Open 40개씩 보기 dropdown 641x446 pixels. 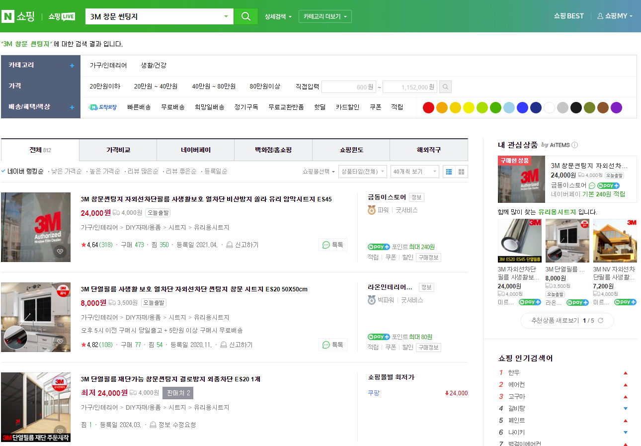[x=415, y=172]
